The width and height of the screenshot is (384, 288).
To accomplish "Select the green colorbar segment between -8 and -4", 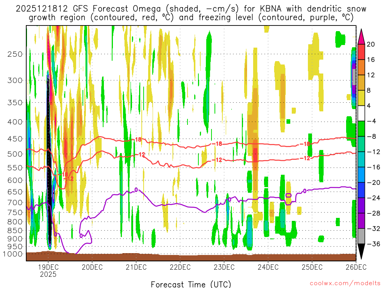I will (361, 129).
